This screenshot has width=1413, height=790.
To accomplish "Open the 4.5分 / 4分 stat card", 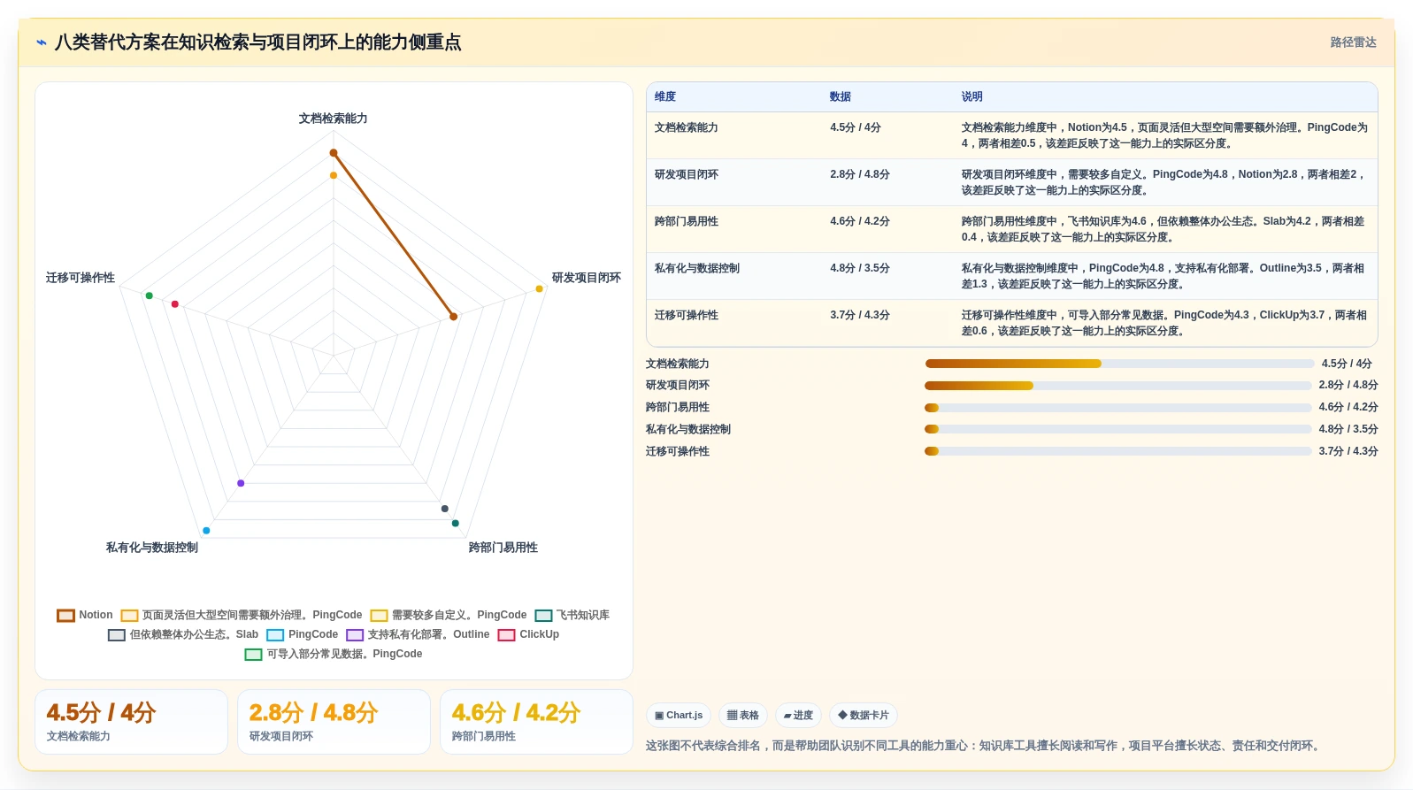I will point(131,722).
